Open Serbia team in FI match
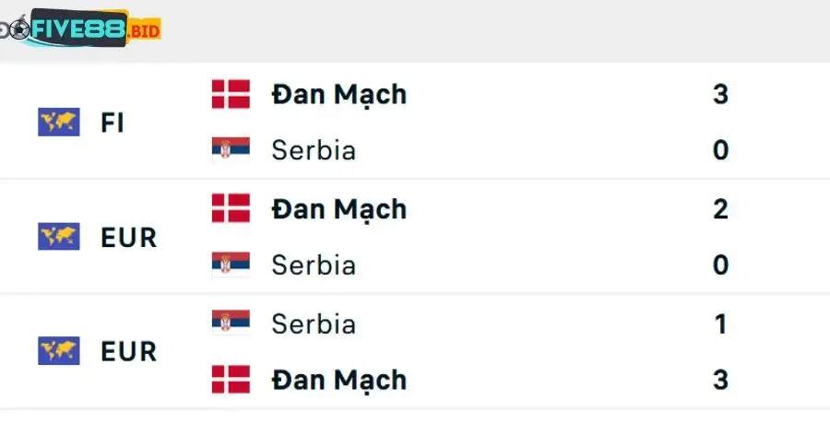The image size is (830, 424). click(314, 150)
